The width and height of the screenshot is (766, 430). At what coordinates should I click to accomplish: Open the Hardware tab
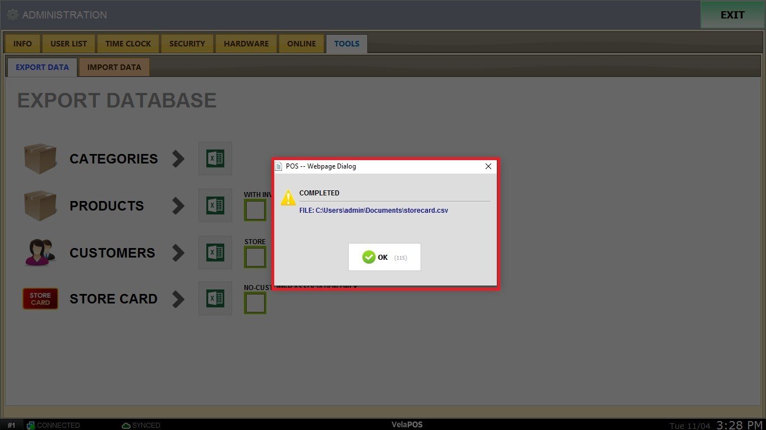[246, 44]
